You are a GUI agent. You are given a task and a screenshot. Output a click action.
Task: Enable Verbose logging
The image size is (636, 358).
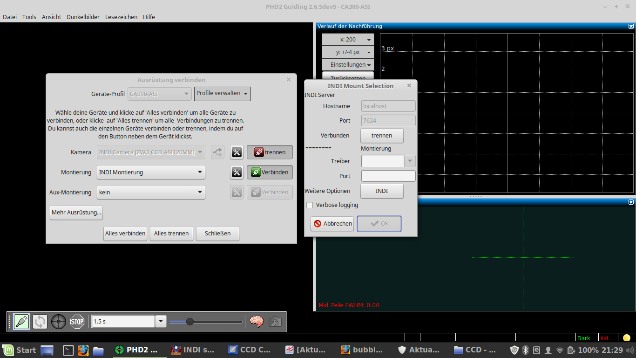[309, 205]
